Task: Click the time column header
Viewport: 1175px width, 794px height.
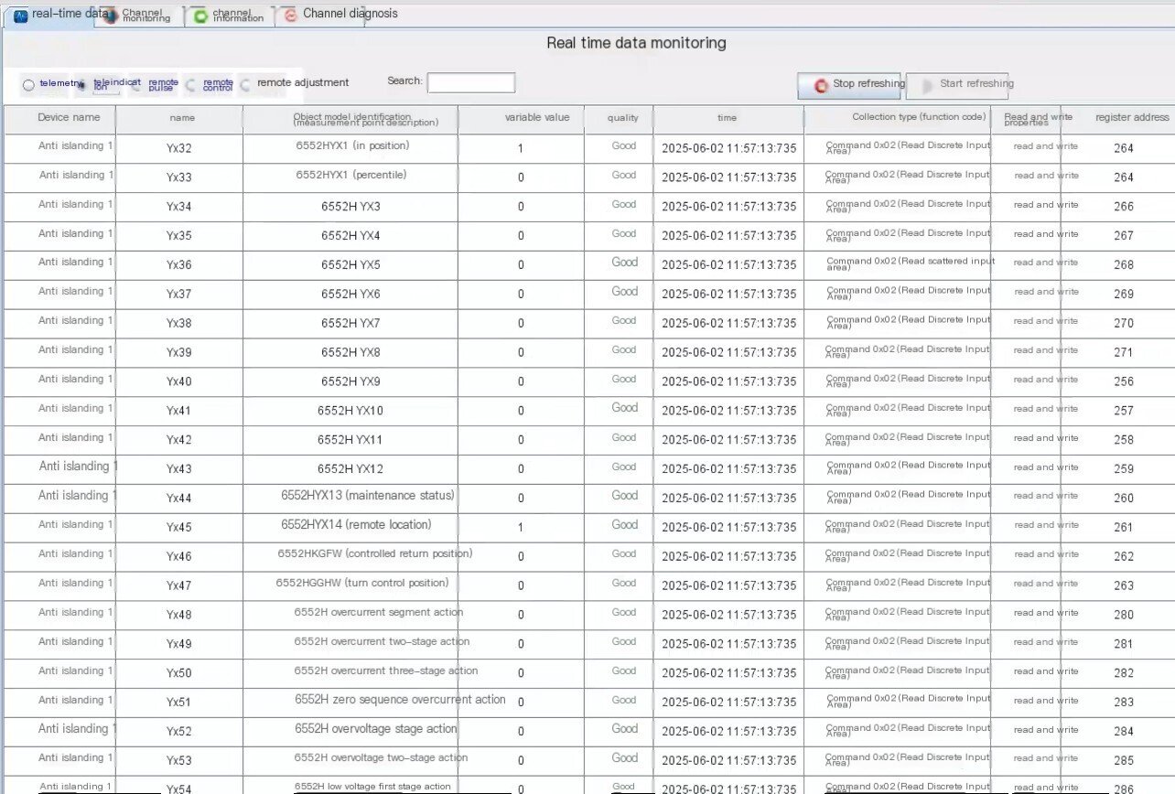Action: point(728,119)
